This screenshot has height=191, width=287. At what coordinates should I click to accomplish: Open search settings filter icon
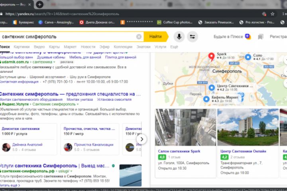coord(193,37)
